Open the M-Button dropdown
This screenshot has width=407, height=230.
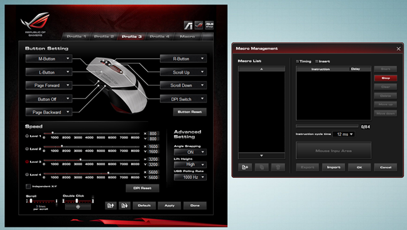click(49, 58)
